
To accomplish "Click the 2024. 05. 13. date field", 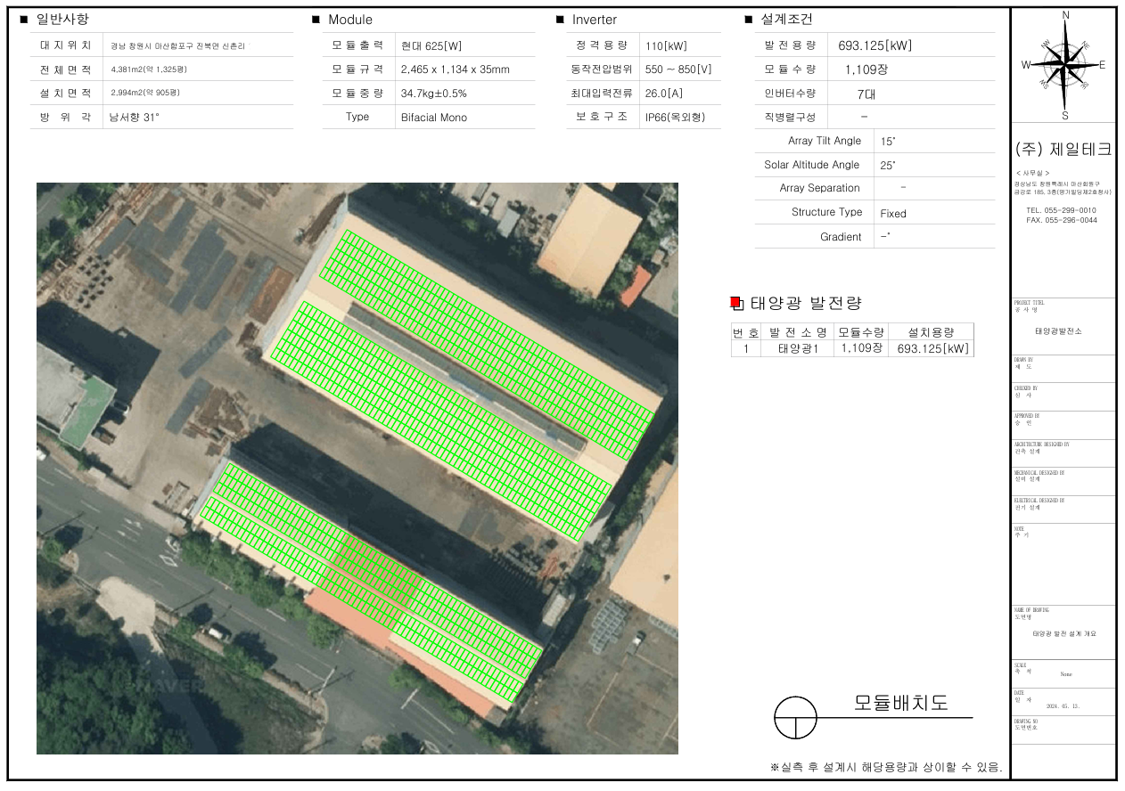I will click(1065, 705).
